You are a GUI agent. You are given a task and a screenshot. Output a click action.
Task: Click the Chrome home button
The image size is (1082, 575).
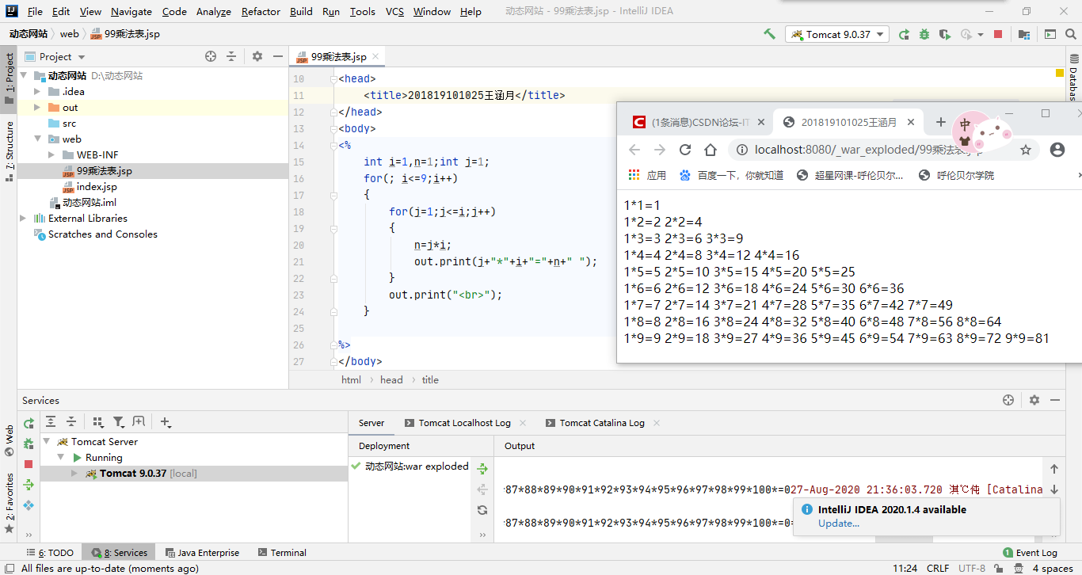[x=711, y=150]
